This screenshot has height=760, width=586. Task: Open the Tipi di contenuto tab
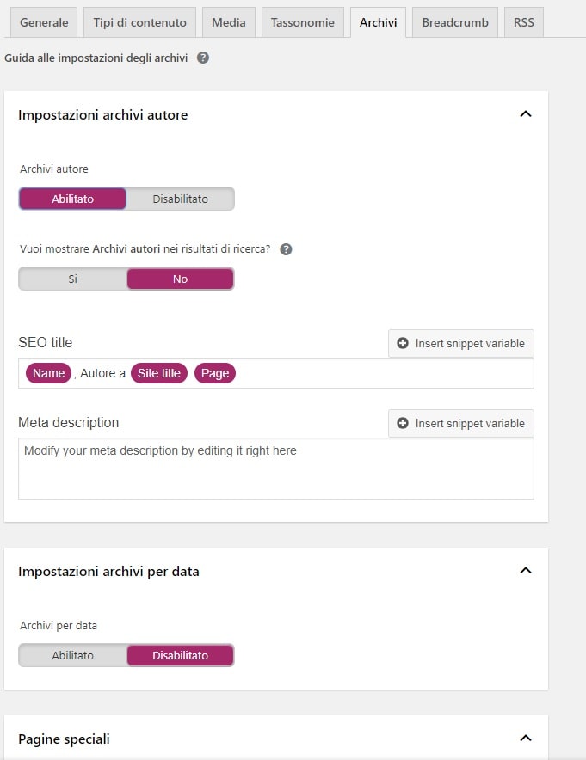(139, 22)
